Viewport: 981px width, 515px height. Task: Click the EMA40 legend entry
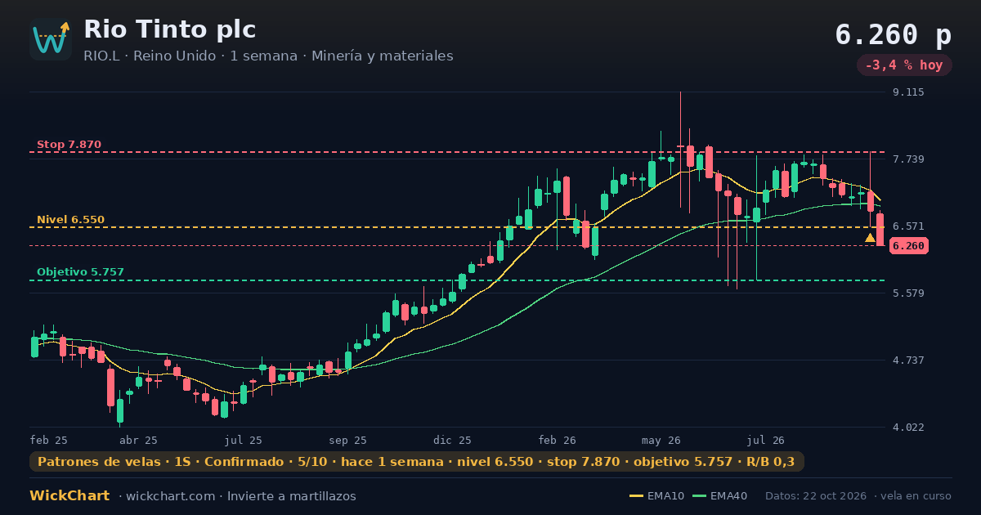[x=721, y=496]
